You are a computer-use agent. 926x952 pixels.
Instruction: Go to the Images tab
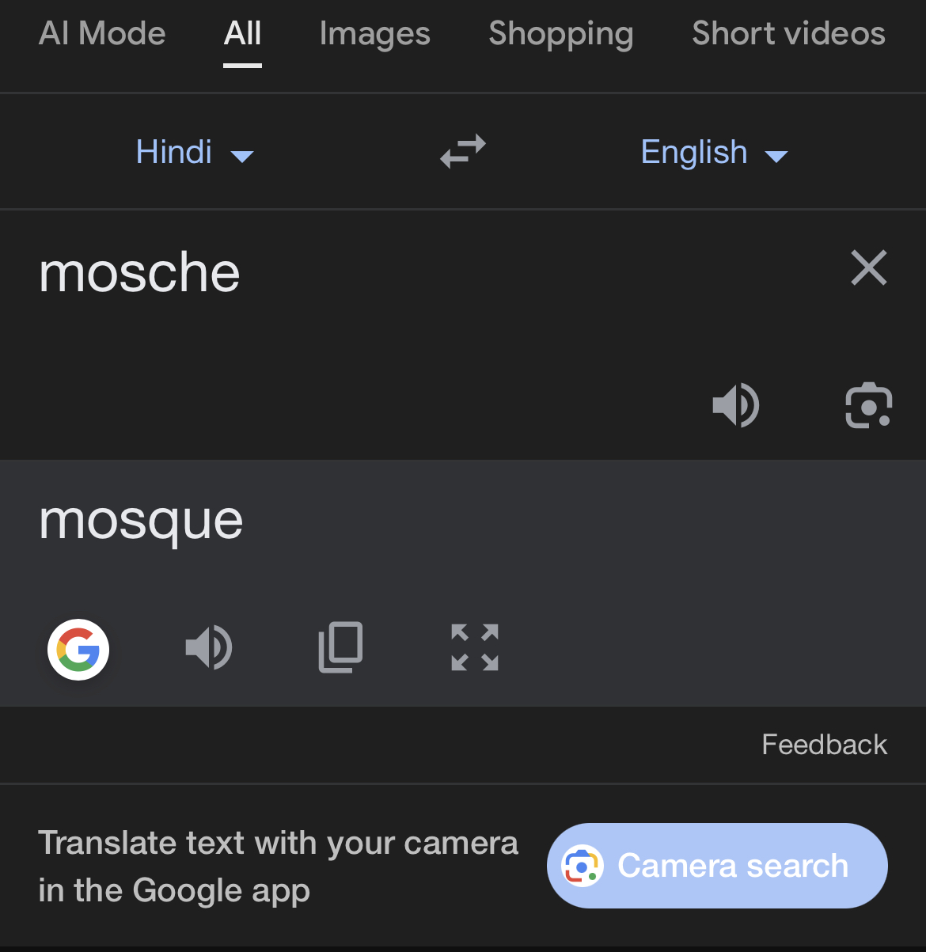pyautogui.click(x=374, y=34)
